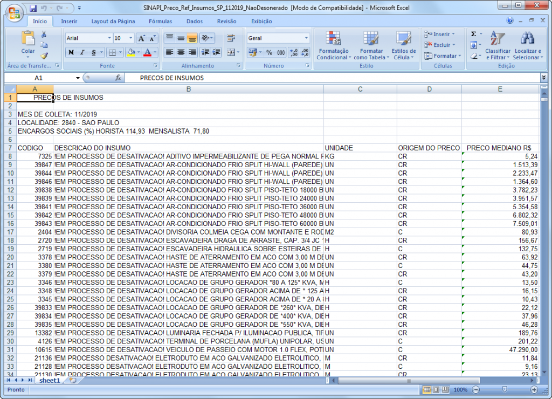The width and height of the screenshot is (552, 399).
Task: Switch to Fórmulas ribbon tab
Action: tap(160, 22)
